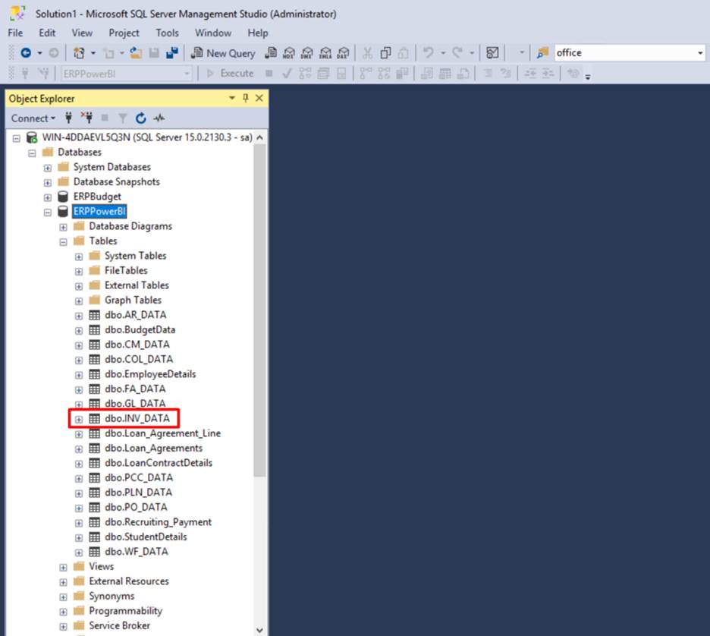This screenshot has height=636, width=710.
Task: Open the Project menu
Action: pos(124,33)
